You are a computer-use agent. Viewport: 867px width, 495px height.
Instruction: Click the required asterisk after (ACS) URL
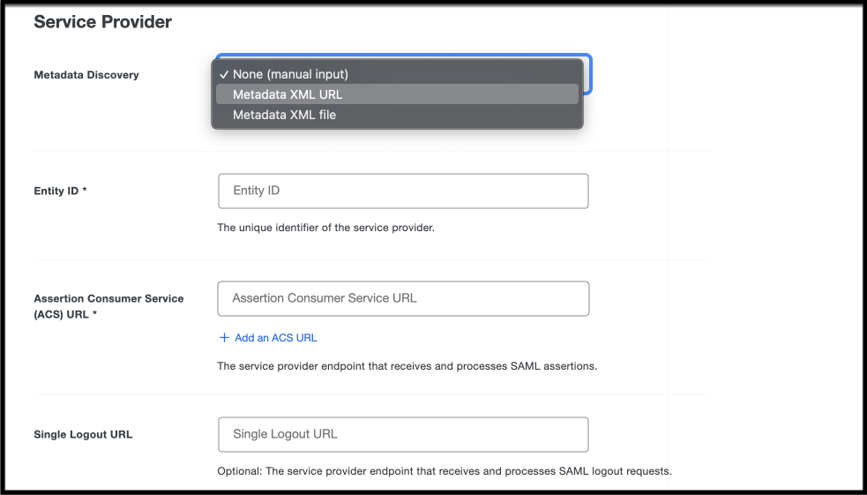(x=94, y=313)
